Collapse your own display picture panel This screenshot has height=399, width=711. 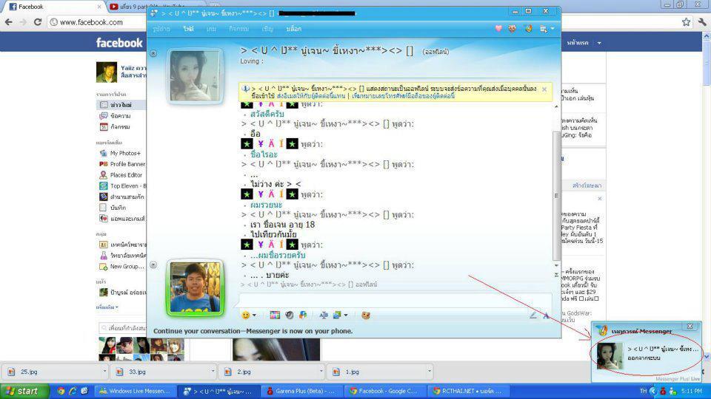(153, 265)
